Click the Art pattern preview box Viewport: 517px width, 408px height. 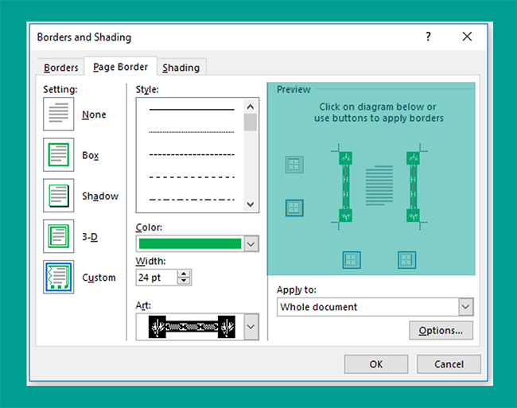coord(190,327)
